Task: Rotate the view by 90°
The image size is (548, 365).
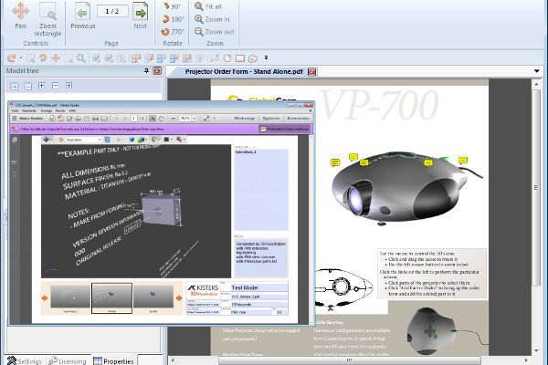Action: tap(173, 6)
